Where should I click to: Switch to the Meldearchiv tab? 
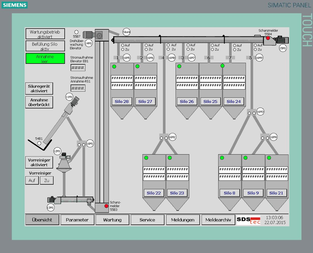point(218,220)
